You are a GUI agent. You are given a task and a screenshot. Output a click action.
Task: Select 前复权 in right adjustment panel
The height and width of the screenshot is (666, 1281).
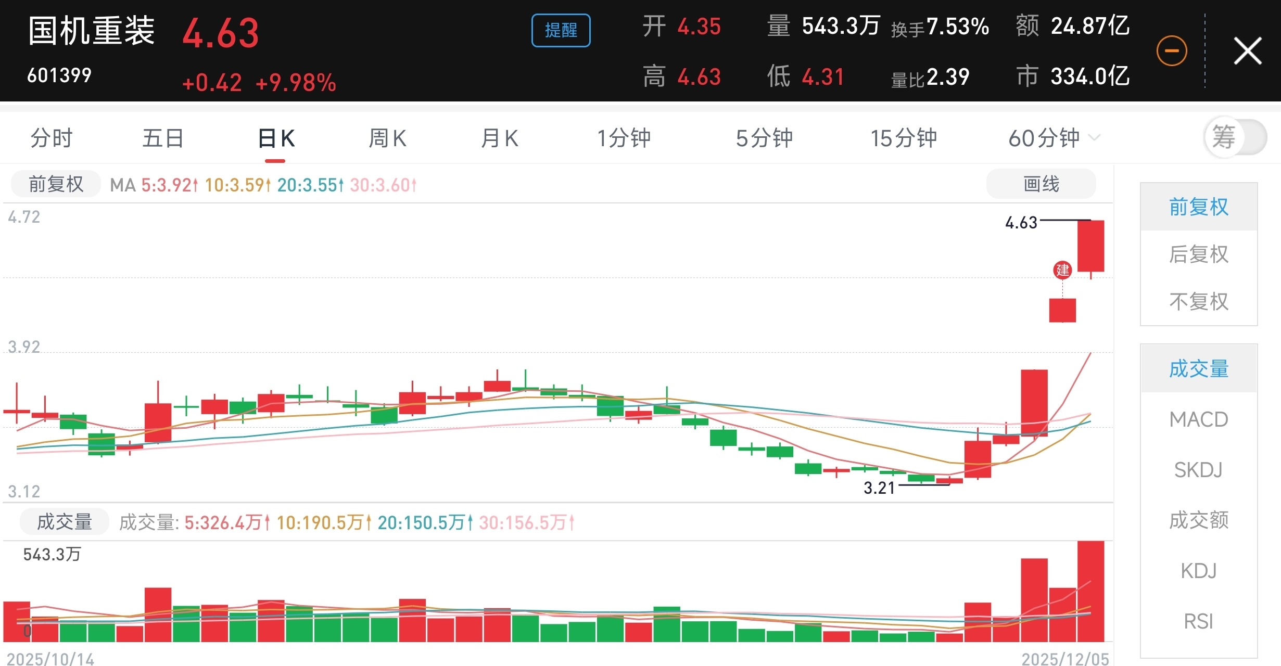(x=1198, y=207)
